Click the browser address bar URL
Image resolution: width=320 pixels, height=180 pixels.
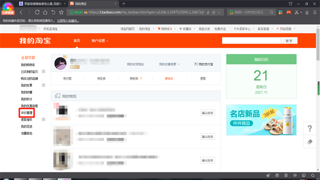(146, 12)
